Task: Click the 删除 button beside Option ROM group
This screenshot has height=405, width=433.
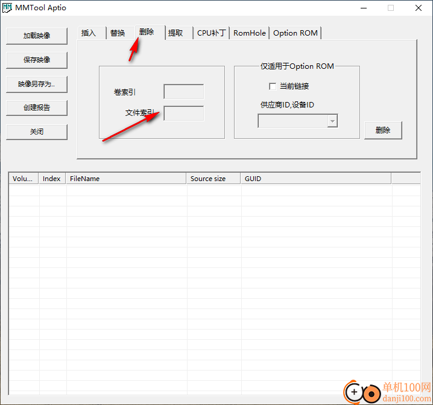Action: coord(383,130)
